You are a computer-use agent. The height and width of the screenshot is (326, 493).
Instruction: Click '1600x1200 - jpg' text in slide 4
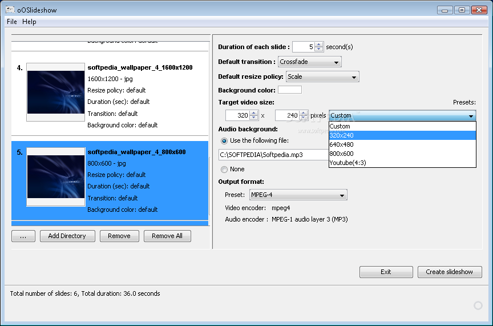(x=110, y=79)
